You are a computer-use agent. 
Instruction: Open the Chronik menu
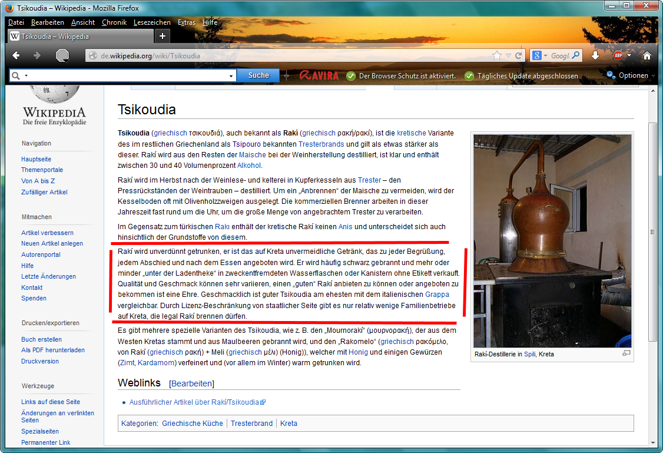point(114,22)
